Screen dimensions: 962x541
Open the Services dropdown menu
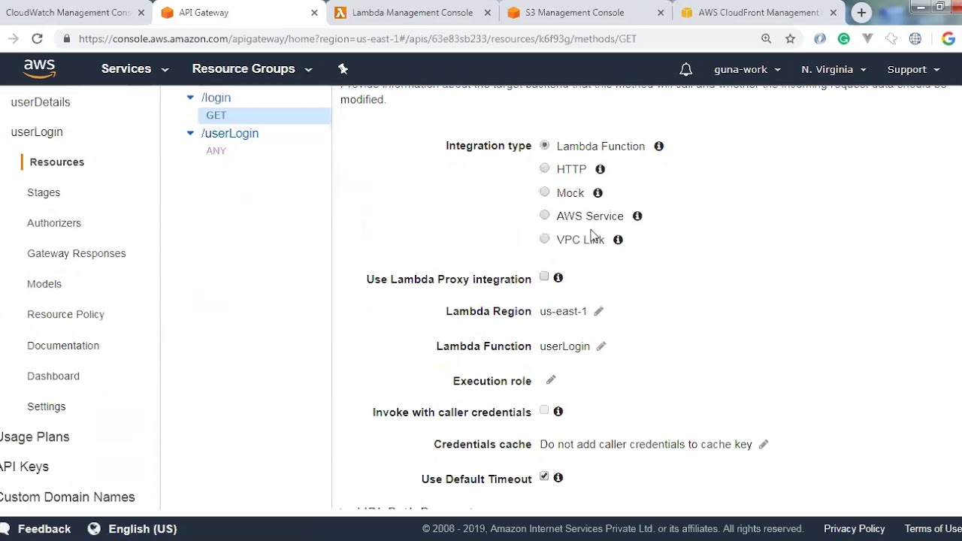point(135,68)
